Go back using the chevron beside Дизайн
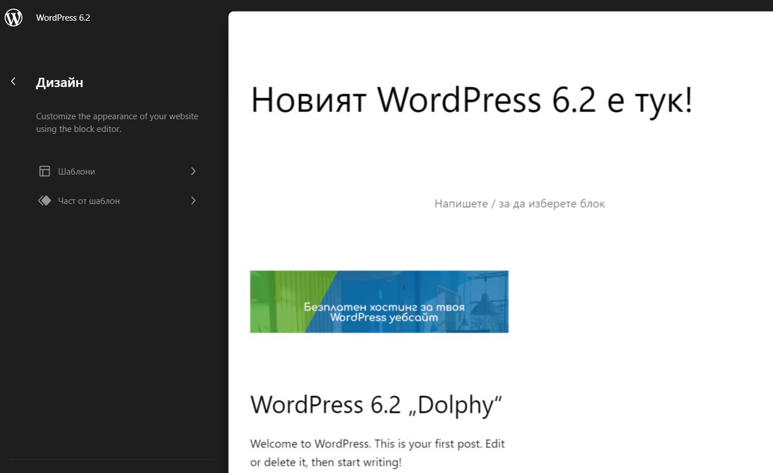The image size is (773, 473). point(13,82)
